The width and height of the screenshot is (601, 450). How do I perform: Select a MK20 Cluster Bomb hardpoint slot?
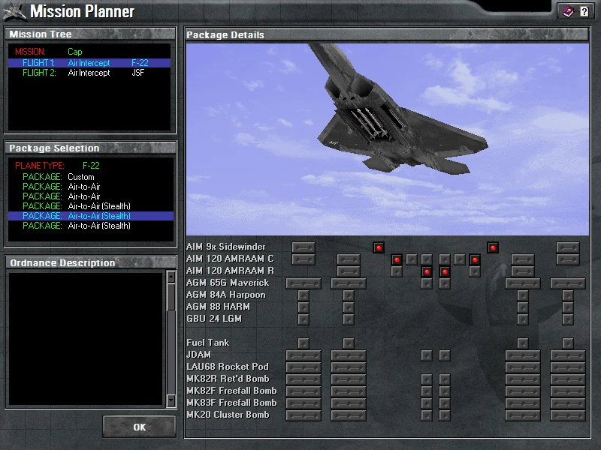(303, 415)
